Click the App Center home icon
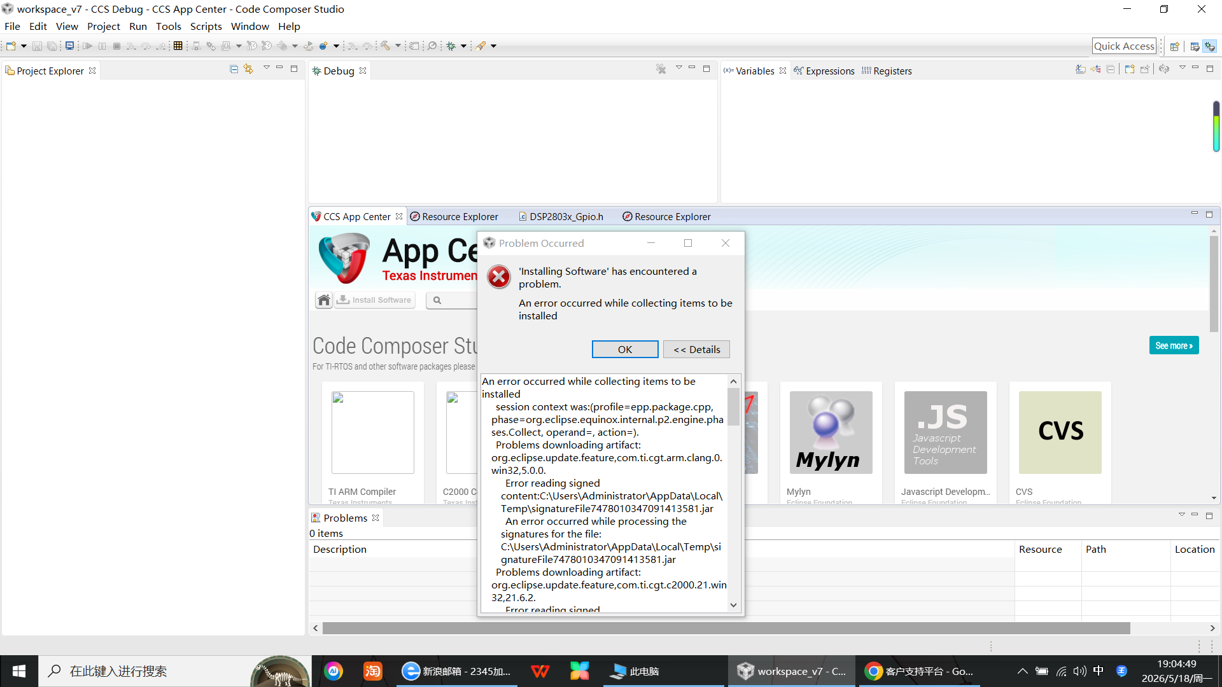1222x687 pixels. 324,300
